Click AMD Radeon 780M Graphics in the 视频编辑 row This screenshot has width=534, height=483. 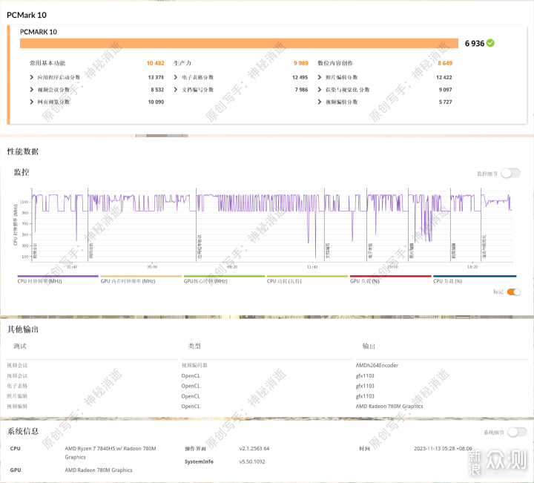pos(389,407)
